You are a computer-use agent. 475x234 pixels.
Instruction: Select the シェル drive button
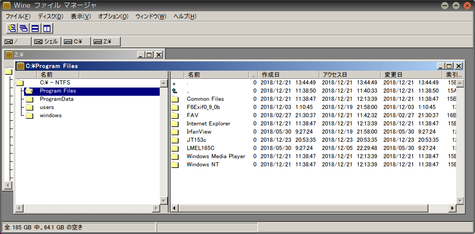pos(47,42)
